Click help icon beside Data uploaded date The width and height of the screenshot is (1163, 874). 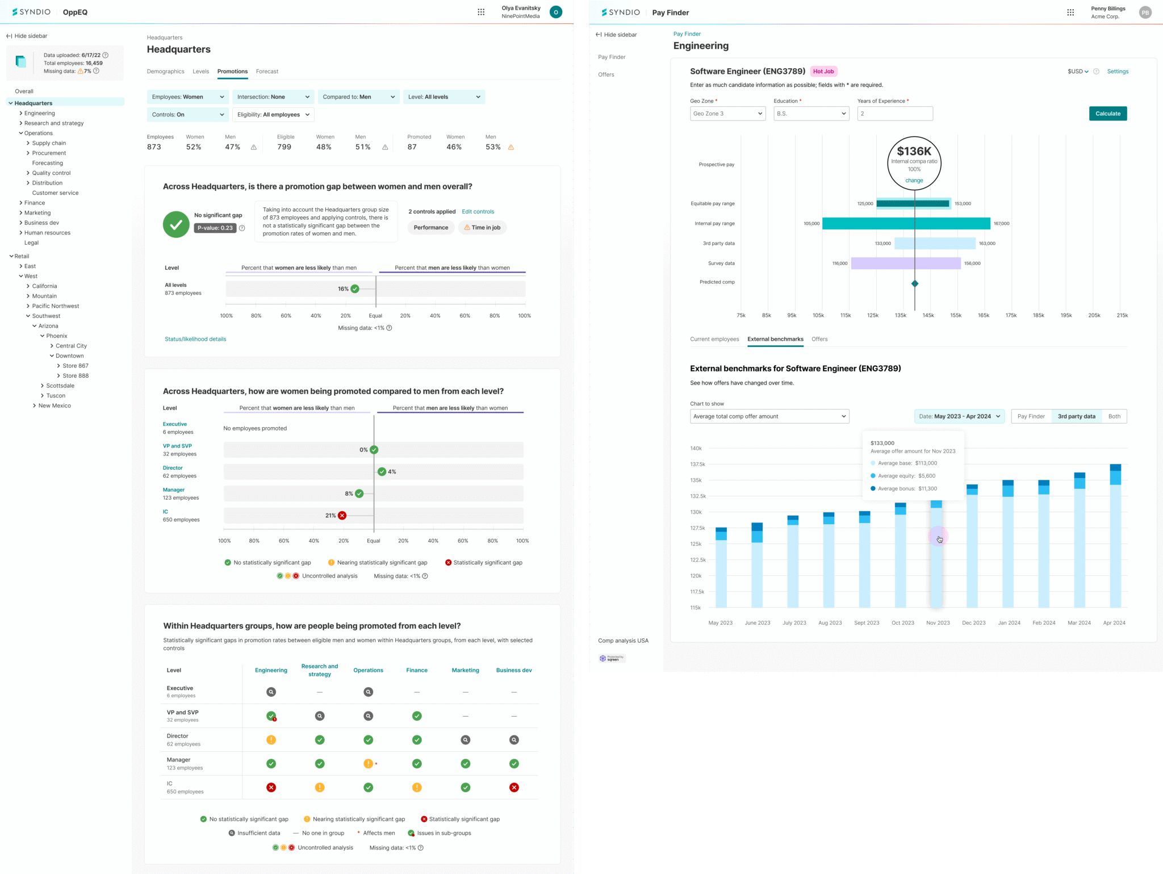[x=105, y=55]
